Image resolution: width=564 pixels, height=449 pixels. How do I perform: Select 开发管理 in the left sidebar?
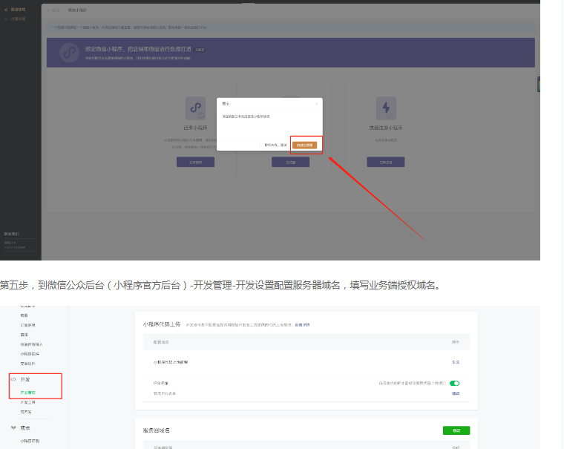28,392
